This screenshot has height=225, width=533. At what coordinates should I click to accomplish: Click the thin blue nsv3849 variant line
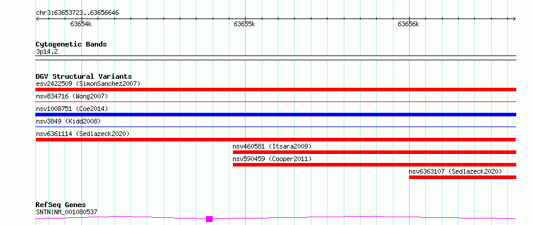tap(275, 127)
